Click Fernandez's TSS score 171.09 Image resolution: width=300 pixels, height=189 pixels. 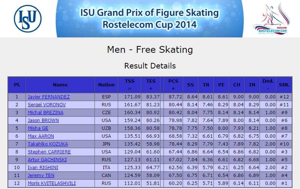click(132, 97)
